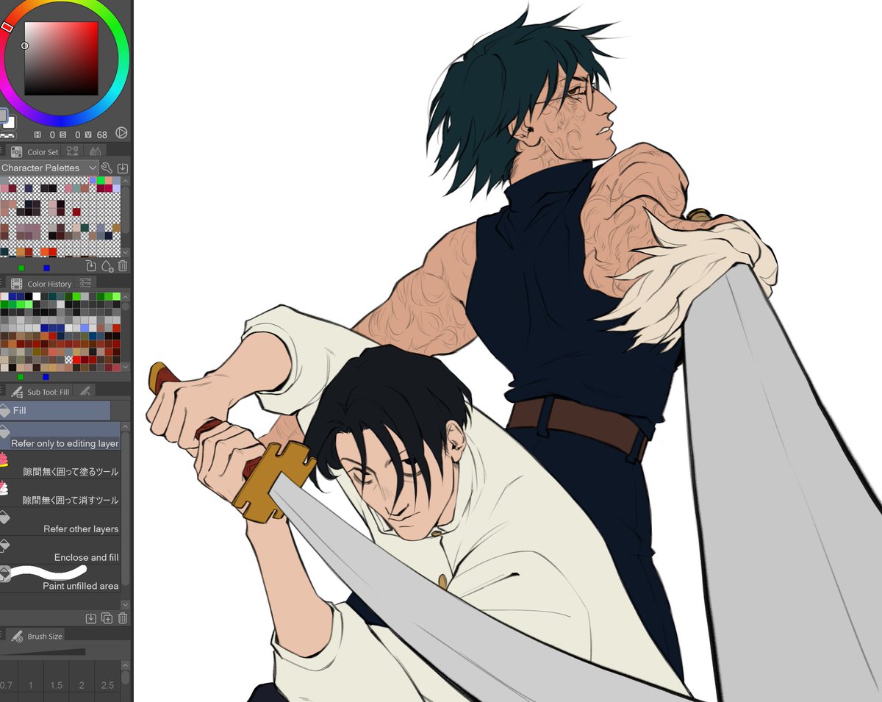Click the duplicate sub tool icon
Image resolution: width=882 pixels, height=702 pixels.
107,618
